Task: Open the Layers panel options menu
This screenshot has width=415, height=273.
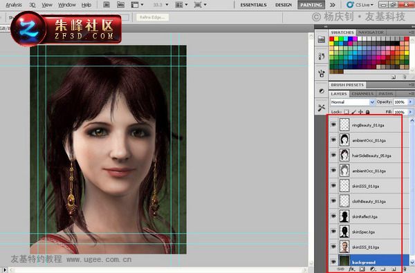Action: (412, 93)
